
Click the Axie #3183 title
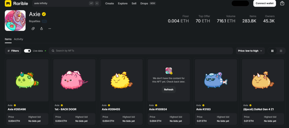click(x=203, y=109)
